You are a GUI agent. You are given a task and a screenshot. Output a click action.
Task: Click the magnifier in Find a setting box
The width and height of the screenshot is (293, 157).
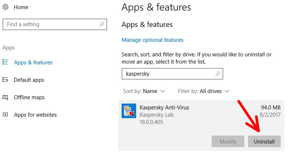102,24
